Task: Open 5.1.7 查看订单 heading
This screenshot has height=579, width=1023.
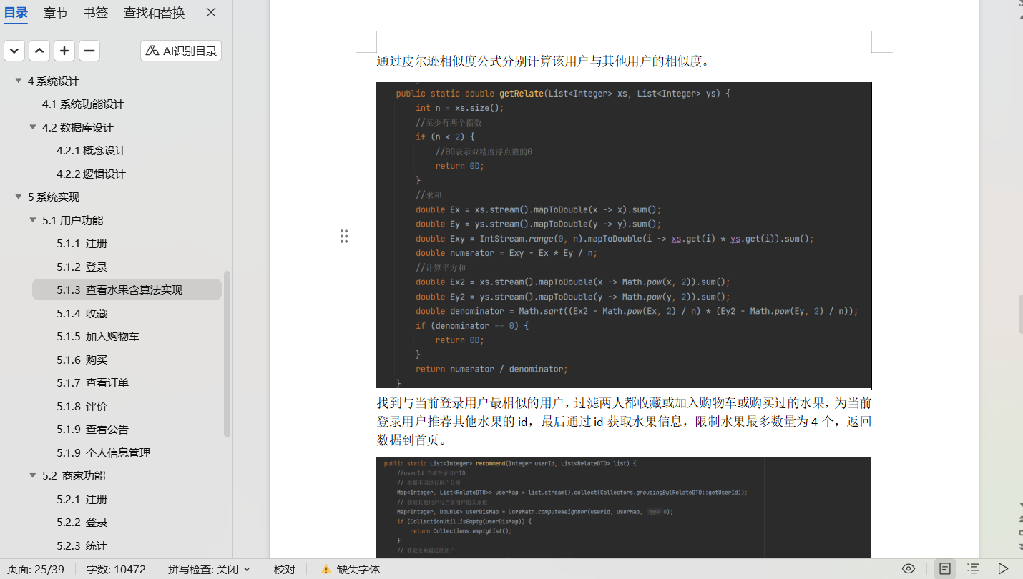Action: click(x=92, y=383)
